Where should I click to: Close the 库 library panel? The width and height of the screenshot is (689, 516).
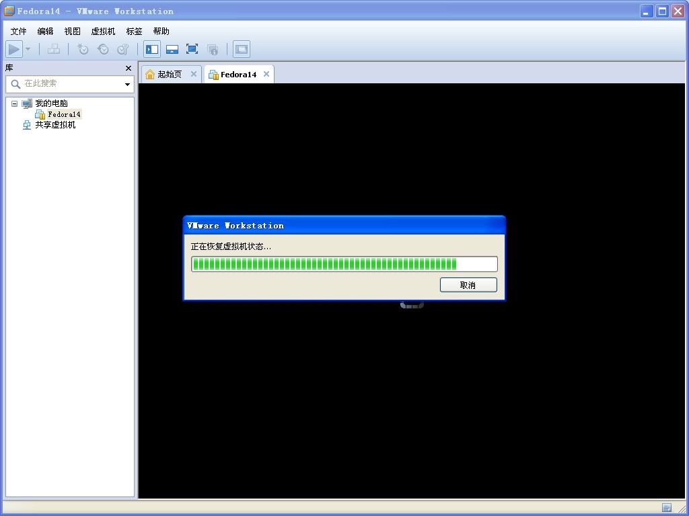pyautogui.click(x=129, y=68)
